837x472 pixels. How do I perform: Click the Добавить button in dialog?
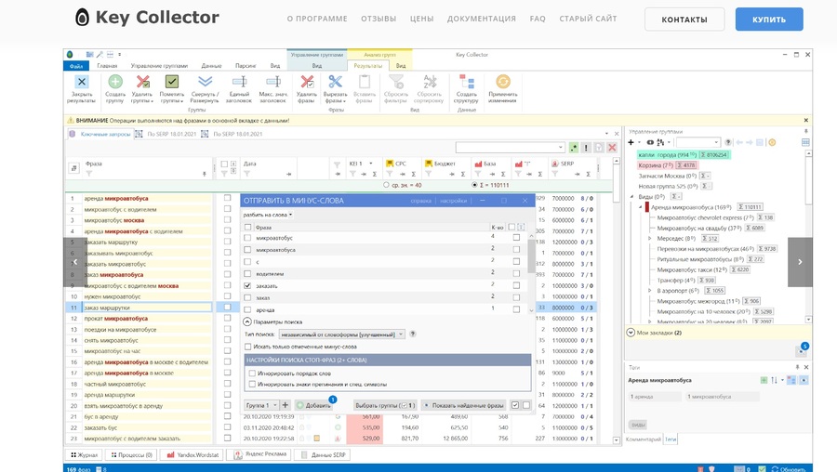(x=313, y=405)
